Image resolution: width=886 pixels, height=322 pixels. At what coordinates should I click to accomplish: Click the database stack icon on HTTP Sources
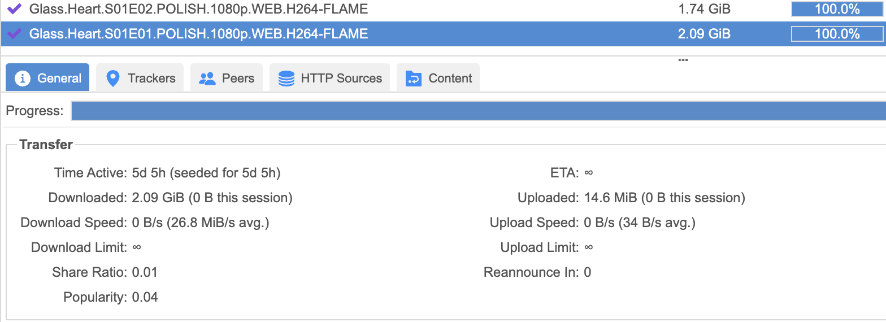pyautogui.click(x=286, y=79)
